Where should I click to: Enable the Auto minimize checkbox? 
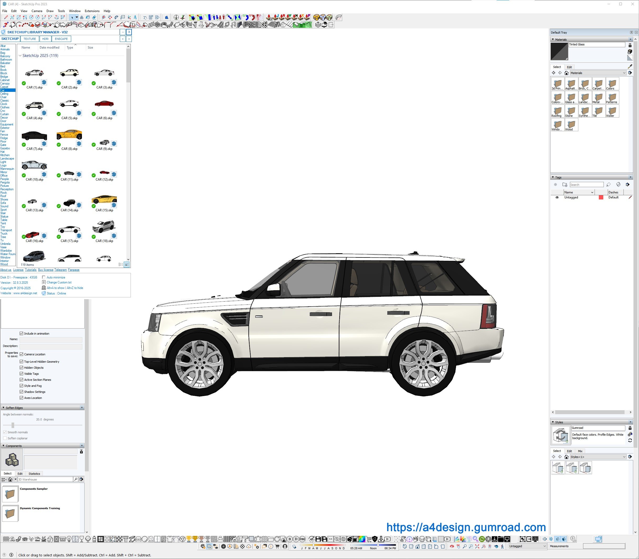44,277
